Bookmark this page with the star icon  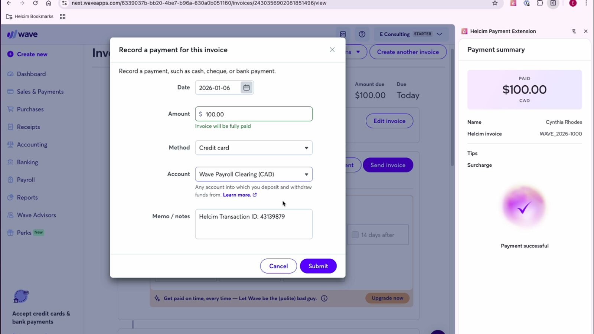[x=495, y=3]
